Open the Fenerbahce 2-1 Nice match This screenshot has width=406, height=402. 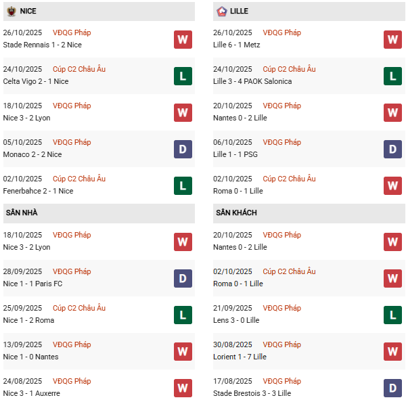tap(39, 191)
